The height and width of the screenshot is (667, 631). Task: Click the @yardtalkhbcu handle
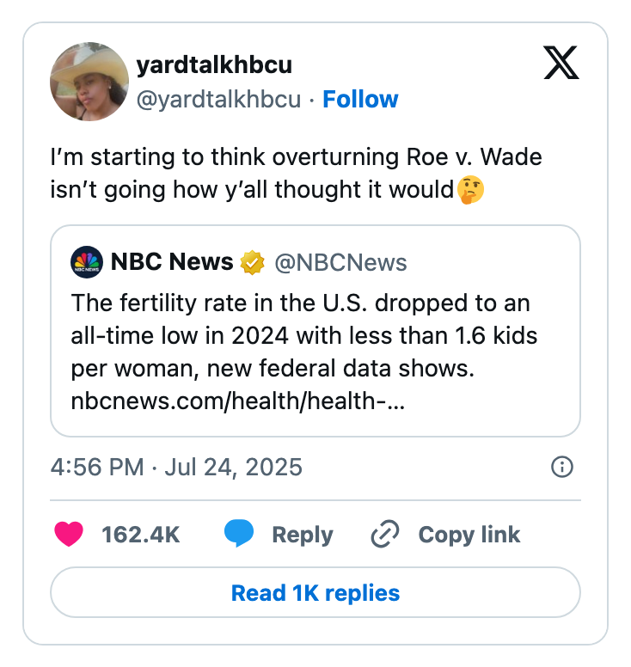click(x=218, y=100)
